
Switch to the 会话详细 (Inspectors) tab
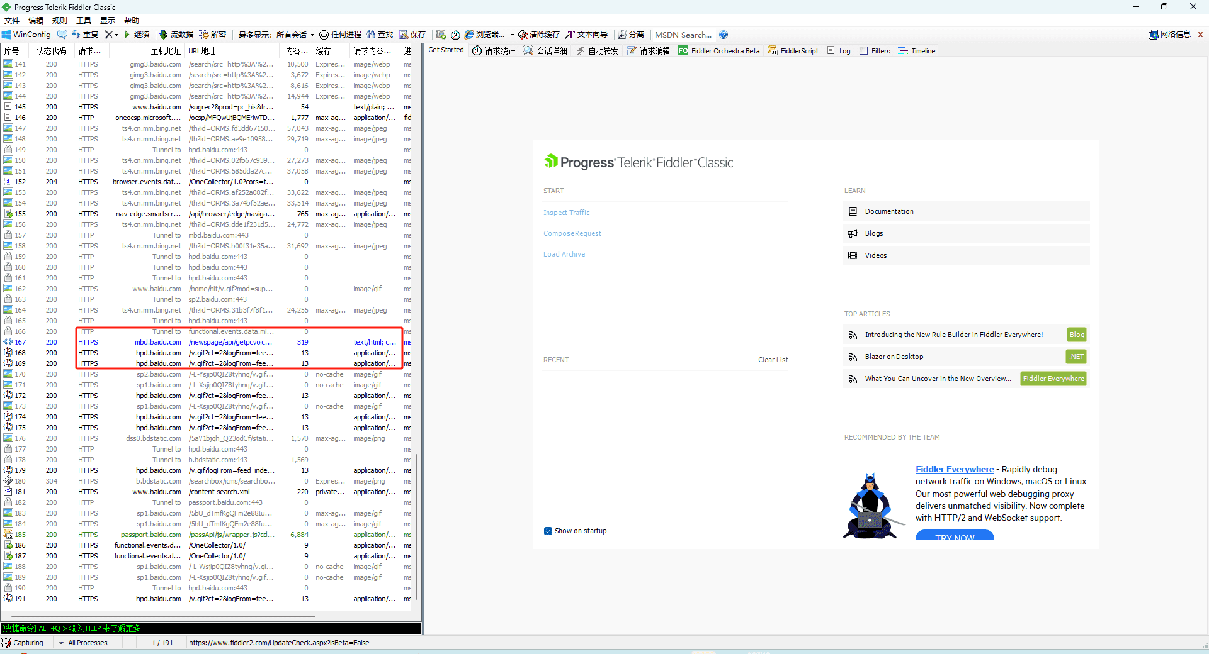coord(545,51)
